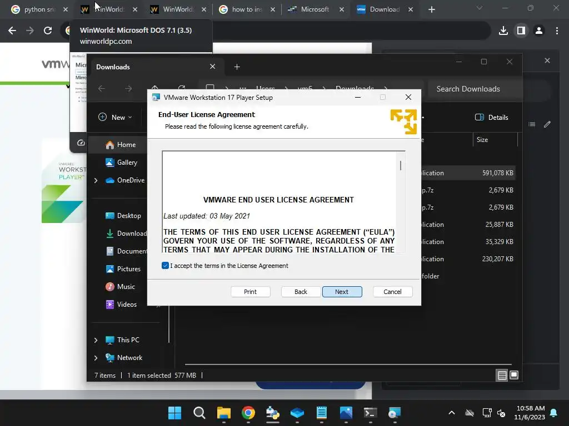Image resolution: width=569 pixels, height=426 pixels.
Task: Switch to the 'python sn' Chrome tab
Action: click(x=39, y=9)
